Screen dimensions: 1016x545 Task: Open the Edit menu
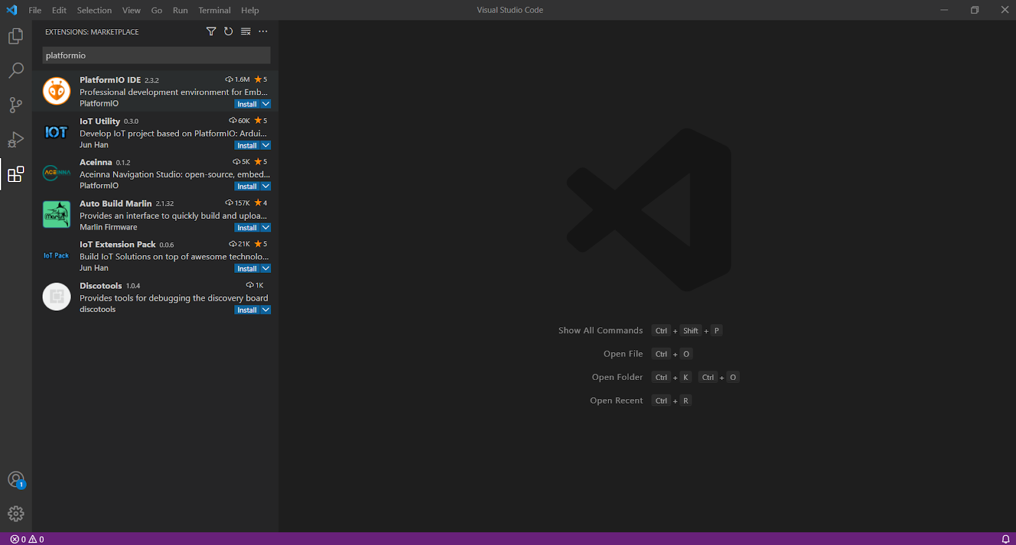pos(59,10)
